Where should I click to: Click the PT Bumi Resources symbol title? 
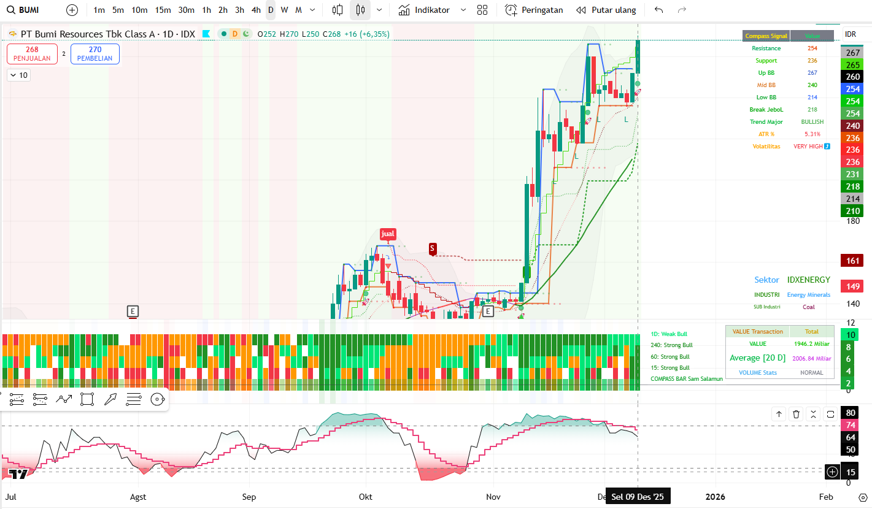[108, 34]
